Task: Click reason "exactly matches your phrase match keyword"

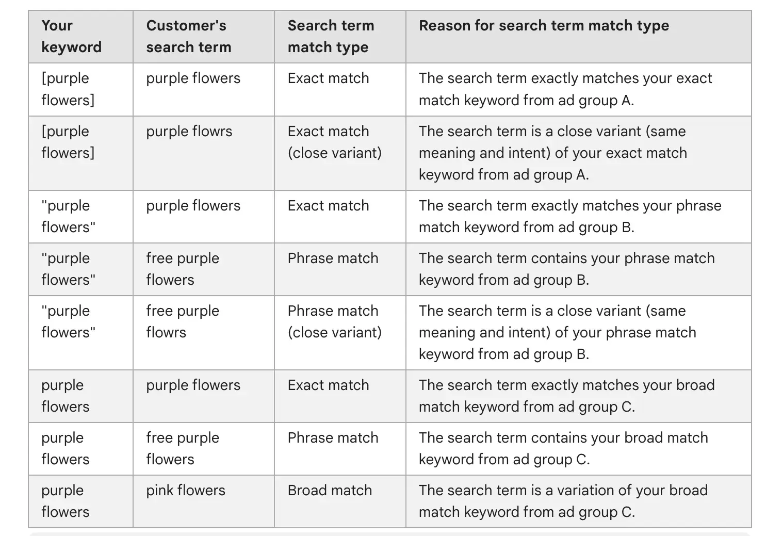Action: pos(569,216)
